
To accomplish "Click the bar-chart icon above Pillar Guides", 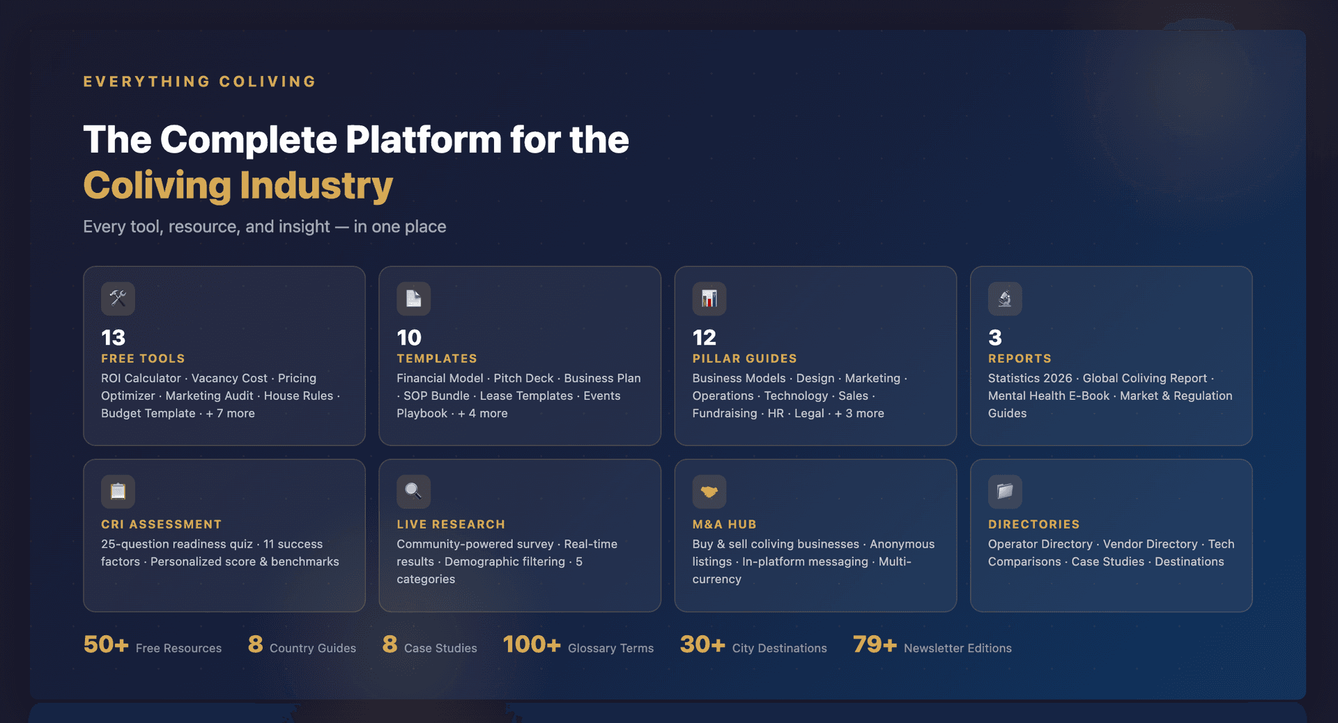I will pyautogui.click(x=709, y=299).
